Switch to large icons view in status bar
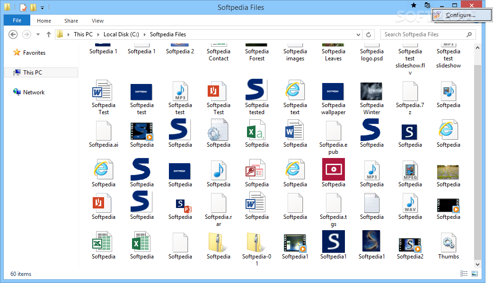Image resolution: width=493 pixels, height=283 pixels. tap(475, 274)
